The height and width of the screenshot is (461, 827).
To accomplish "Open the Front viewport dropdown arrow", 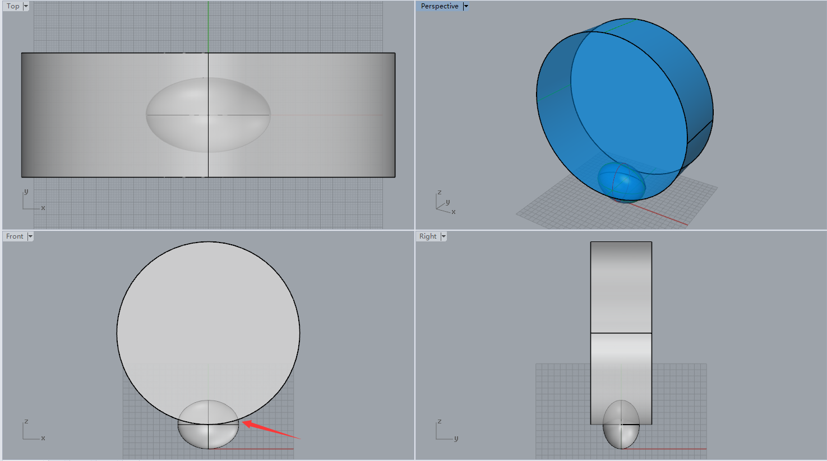I will [x=30, y=236].
